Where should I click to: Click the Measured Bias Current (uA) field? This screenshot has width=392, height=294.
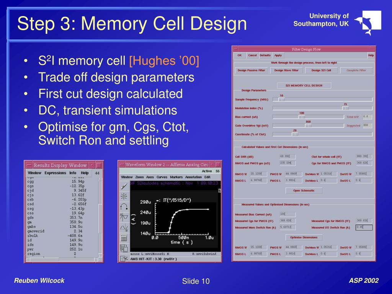click(x=287, y=214)
